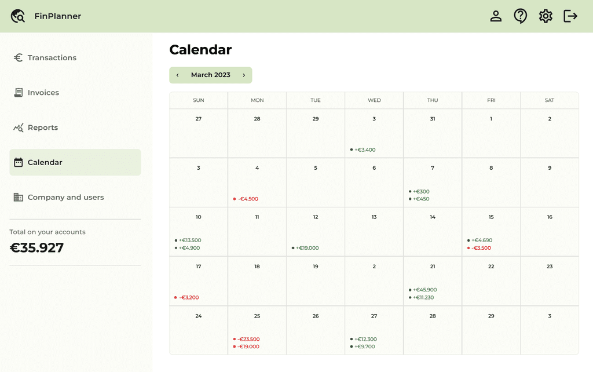The height and width of the screenshot is (372, 593).
Task: Open the help question mark icon
Action: pos(521,16)
